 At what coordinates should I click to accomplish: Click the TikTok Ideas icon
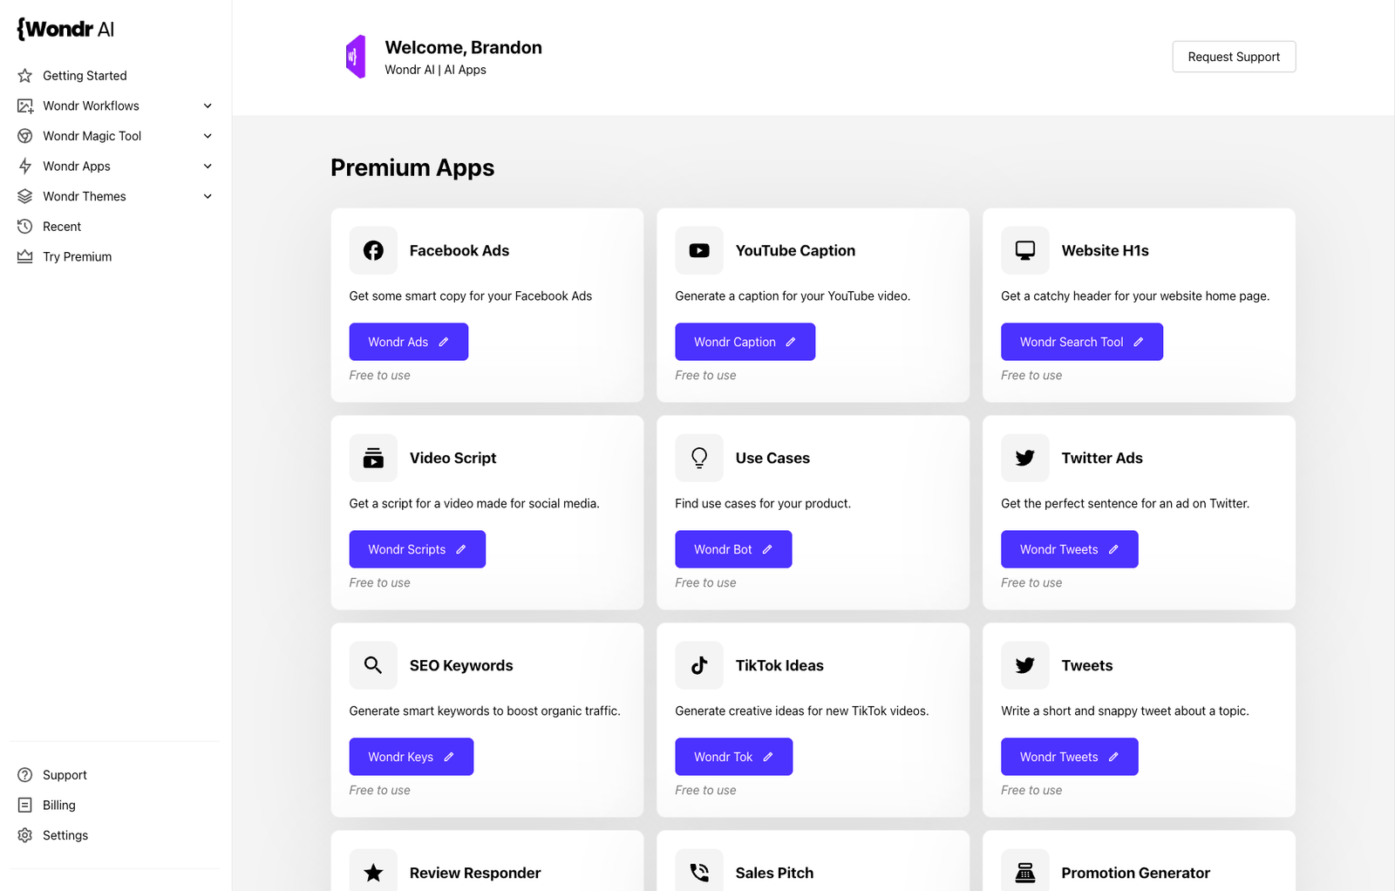click(698, 665)
